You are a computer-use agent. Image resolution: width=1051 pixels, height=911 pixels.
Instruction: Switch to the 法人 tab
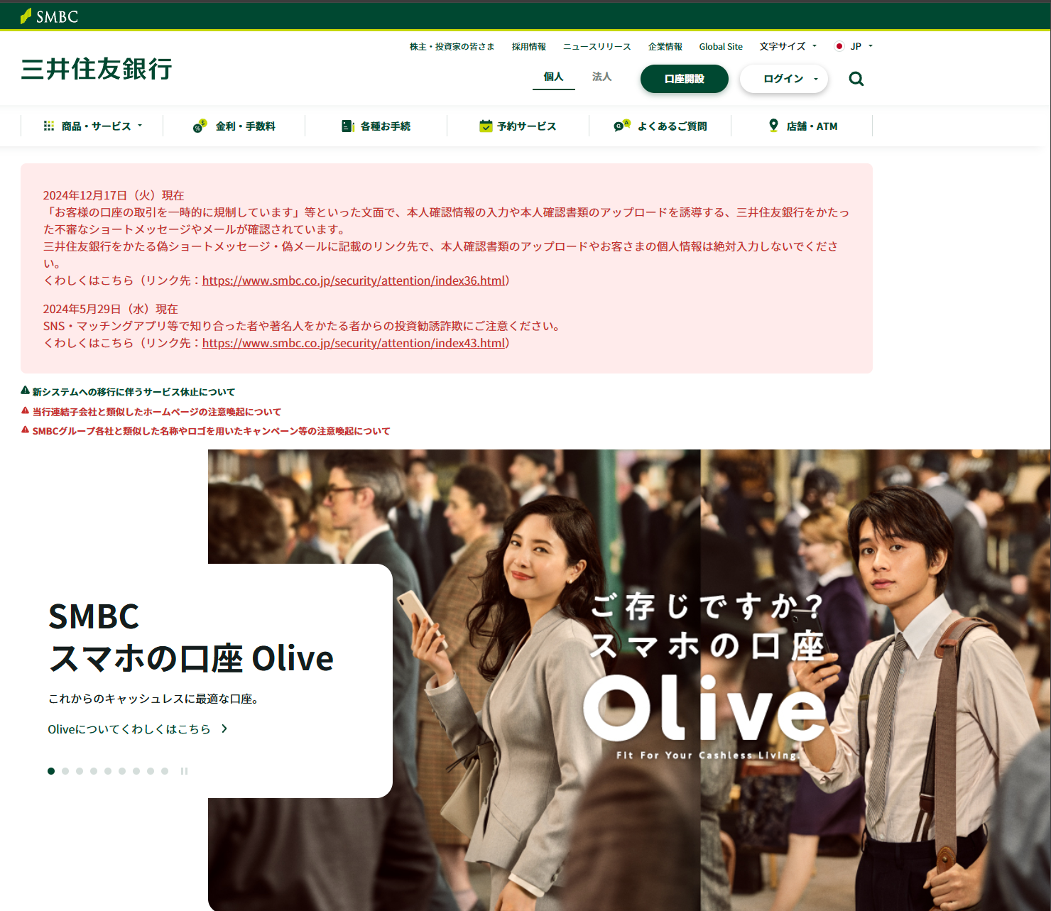[601, 77]
